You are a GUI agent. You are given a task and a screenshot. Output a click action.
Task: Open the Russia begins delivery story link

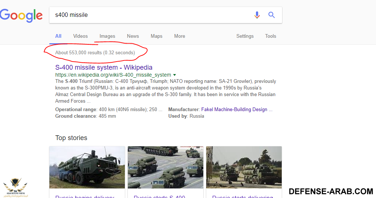(85, 196)
